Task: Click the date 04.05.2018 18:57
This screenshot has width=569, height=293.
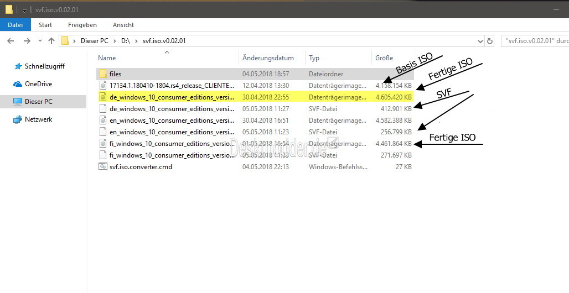Action: (266, 74)
